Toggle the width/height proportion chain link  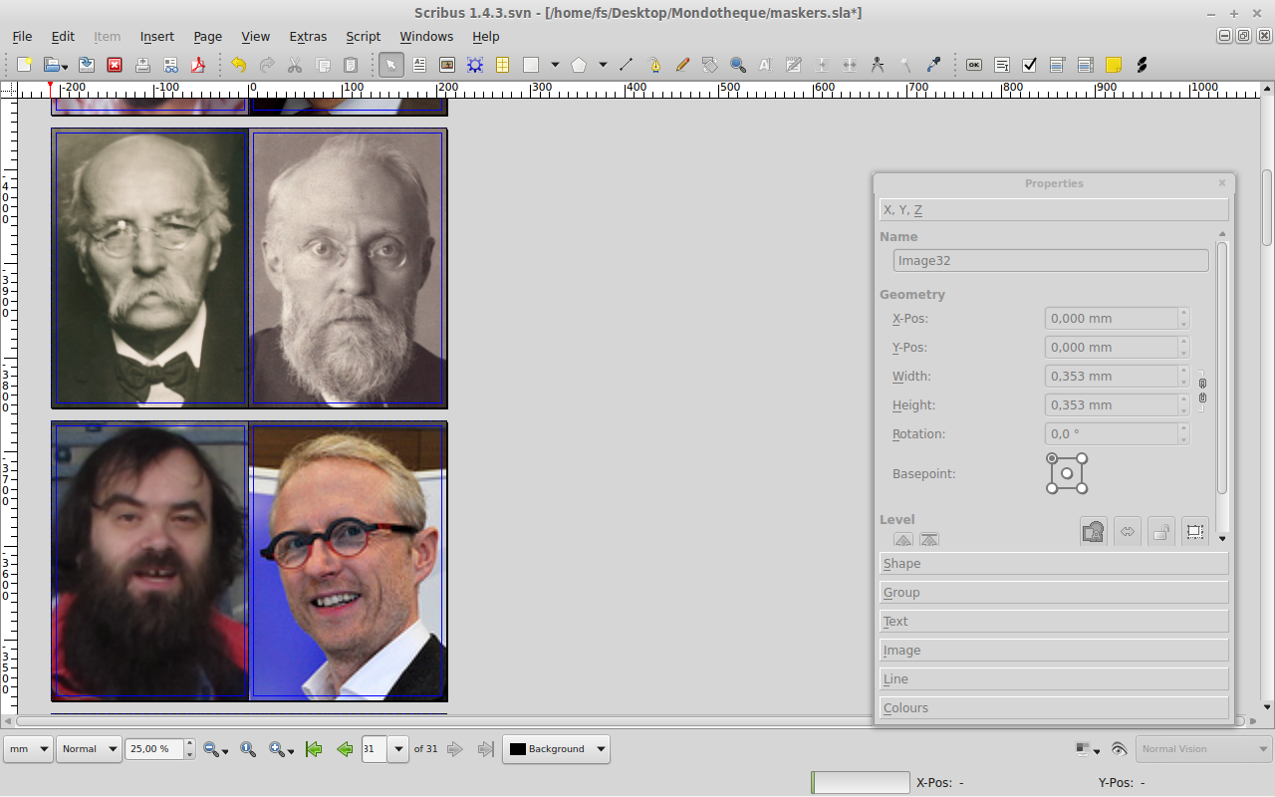pyautogui.click(x=1202, y=391)
